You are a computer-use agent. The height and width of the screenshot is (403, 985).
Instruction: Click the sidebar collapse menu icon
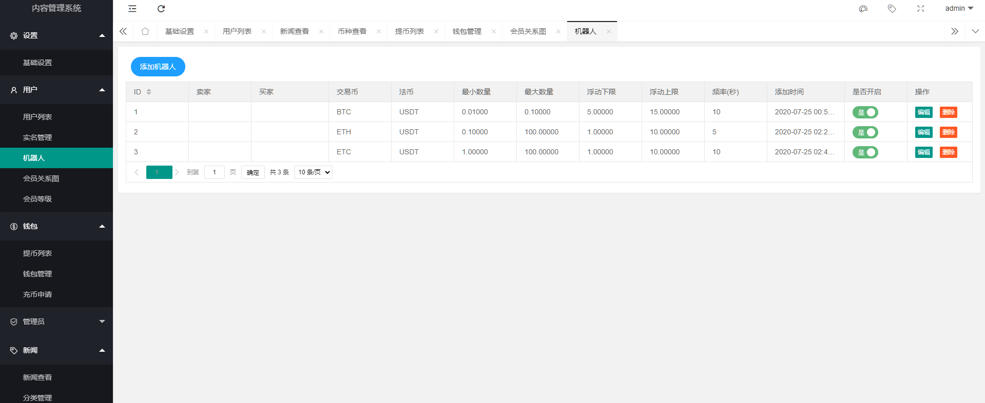click(132, 9)
